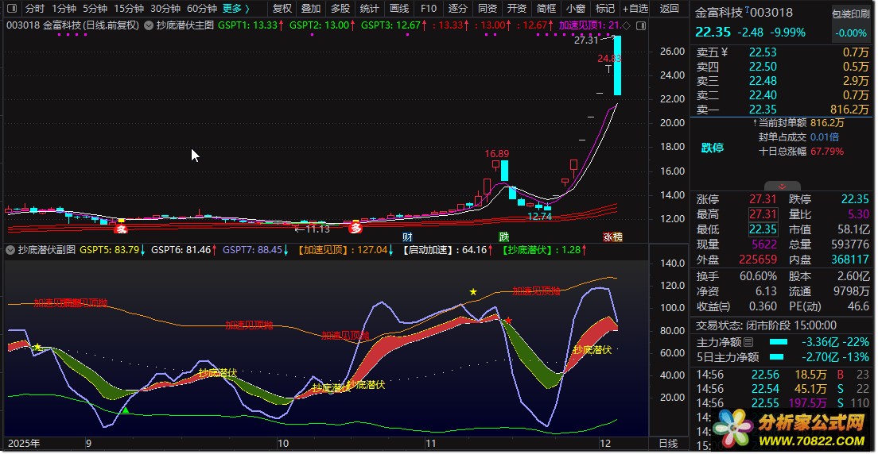Open the 抄底潜伏主图 indicator dropdown

pyautogui.click(x=150, y=25)
